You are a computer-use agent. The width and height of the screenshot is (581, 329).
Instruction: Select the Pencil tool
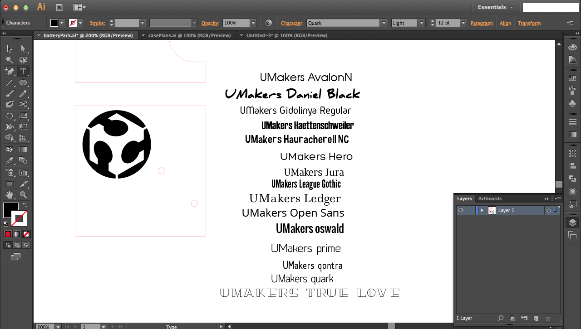point(23,93)
